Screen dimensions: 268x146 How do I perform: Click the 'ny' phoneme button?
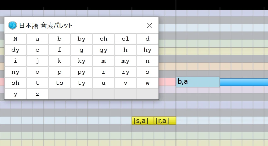point(15,72)
